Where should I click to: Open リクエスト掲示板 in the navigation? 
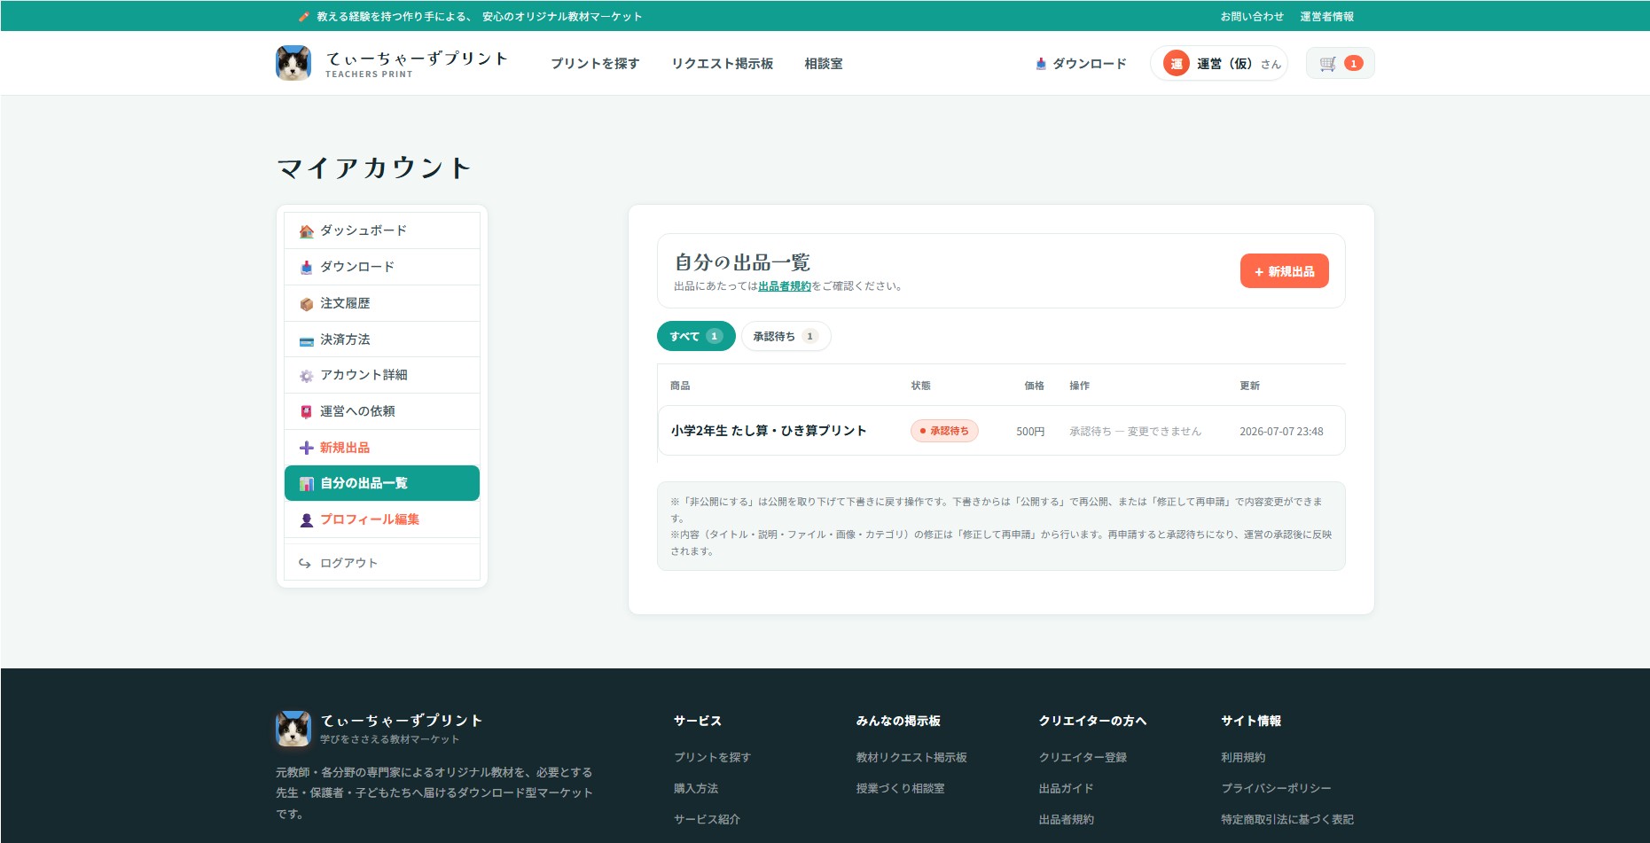(723, 64)
